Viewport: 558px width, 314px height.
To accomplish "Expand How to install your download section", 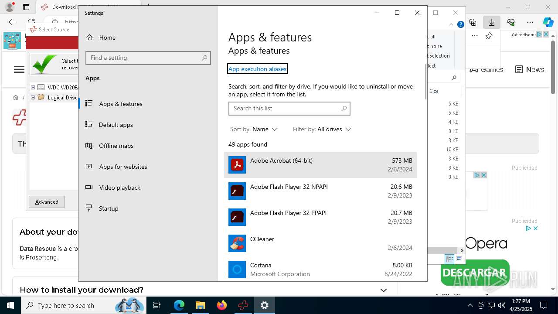I will [x=383, y=290].
